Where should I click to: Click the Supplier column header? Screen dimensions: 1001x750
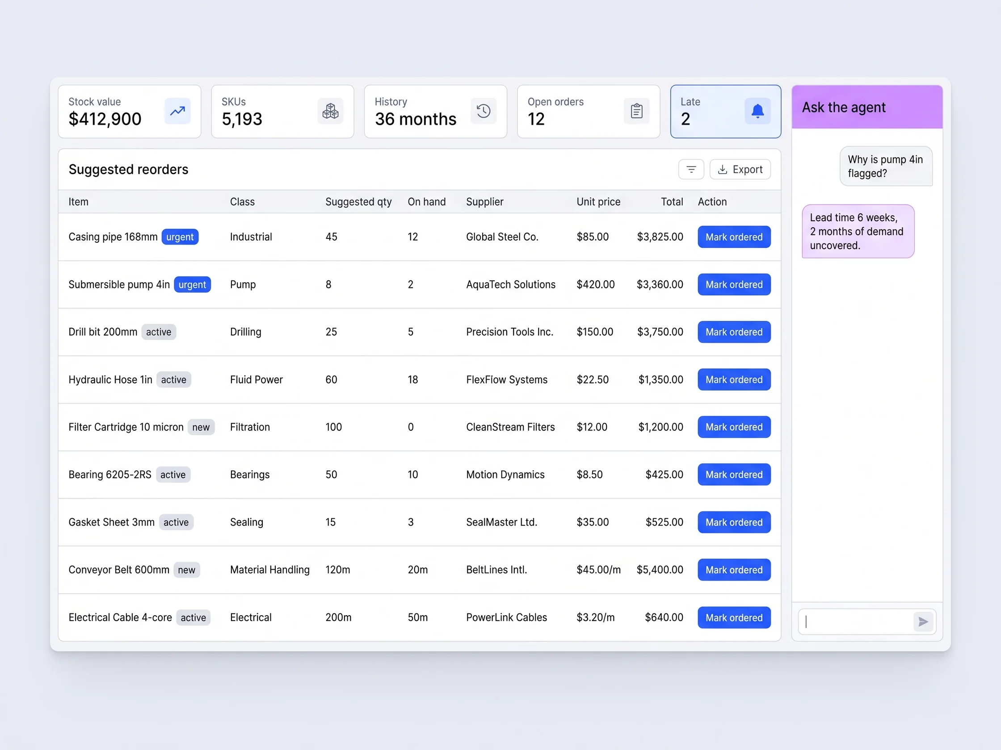tap(485, 202)
